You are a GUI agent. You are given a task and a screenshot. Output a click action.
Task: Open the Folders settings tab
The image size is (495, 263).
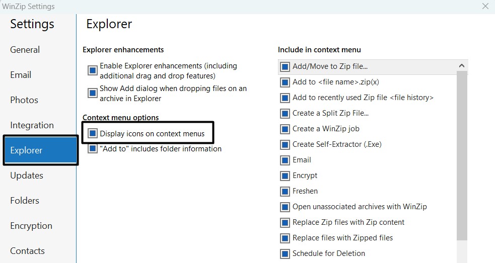(x=25, y=201)
